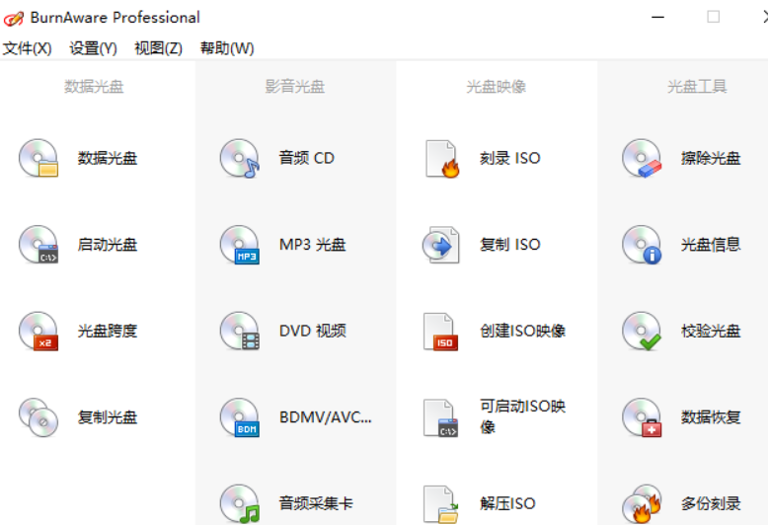The width and height of the screenshot is (768, 525).
Task: Open the 设置(Y) menu
Action: coord(93,48)
